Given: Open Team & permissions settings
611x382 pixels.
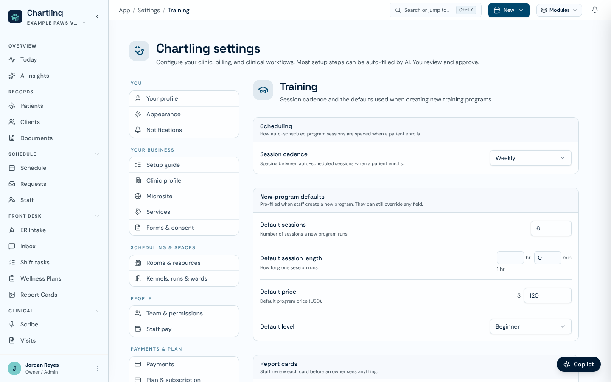Looking at the screenshot, I should coord(184,313).
